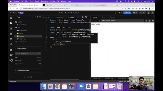Select the Browser preview tab
Viewport: 163px width, 91px height.
click(95, 17)
